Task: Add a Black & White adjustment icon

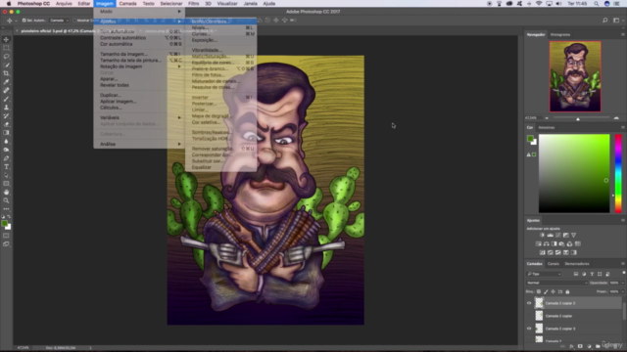Action: [555, 243]
